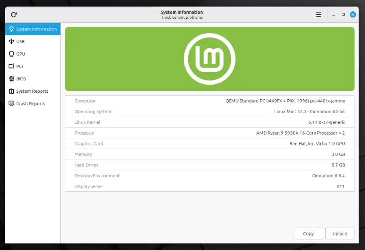This screenshot has width=365, height=250.
Task: Select the Linux Kernel version row
Action: click(209, 122)
